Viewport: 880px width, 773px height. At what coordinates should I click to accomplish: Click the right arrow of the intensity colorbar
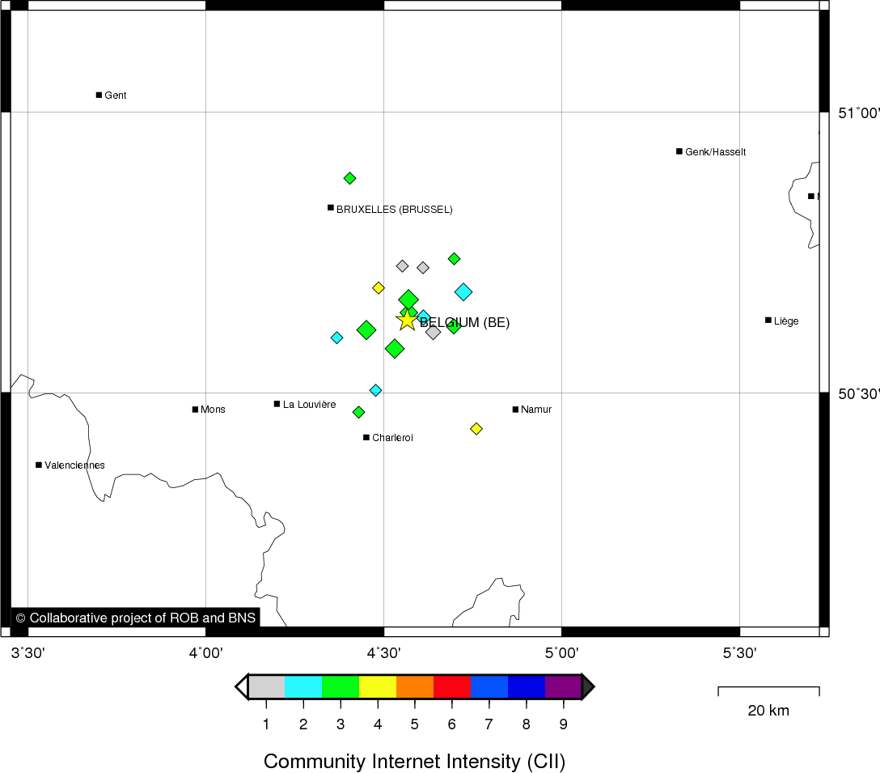588,686
